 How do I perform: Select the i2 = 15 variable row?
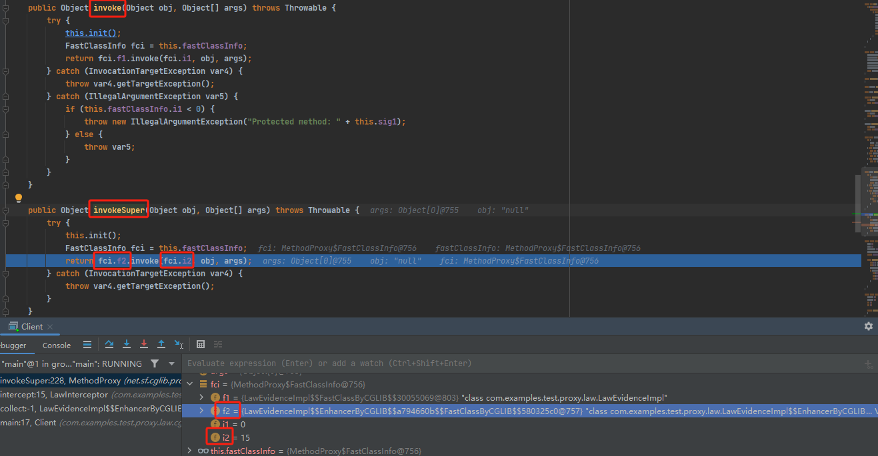click(530, 437)
